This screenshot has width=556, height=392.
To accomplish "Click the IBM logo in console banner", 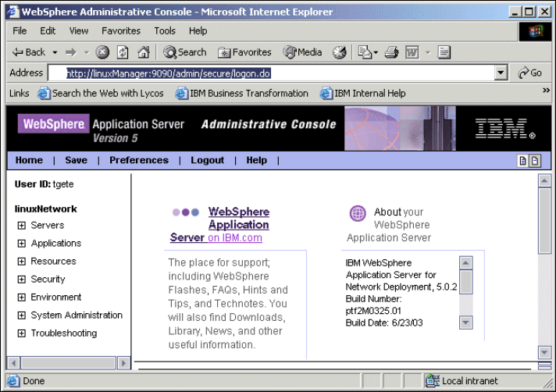I will click(505, 128).
